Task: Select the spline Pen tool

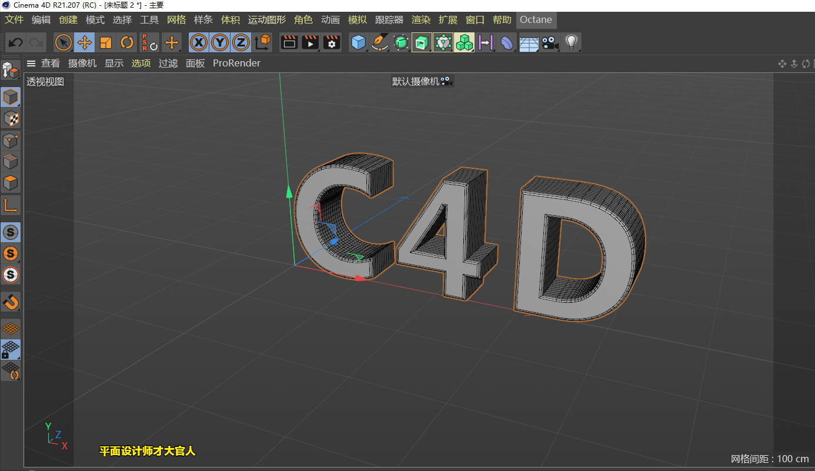Action: 380,42
